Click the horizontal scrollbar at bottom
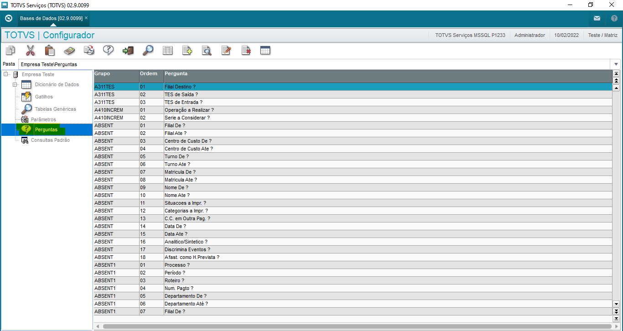The width and height of the screenshot is (623, 331). point(357,326)
